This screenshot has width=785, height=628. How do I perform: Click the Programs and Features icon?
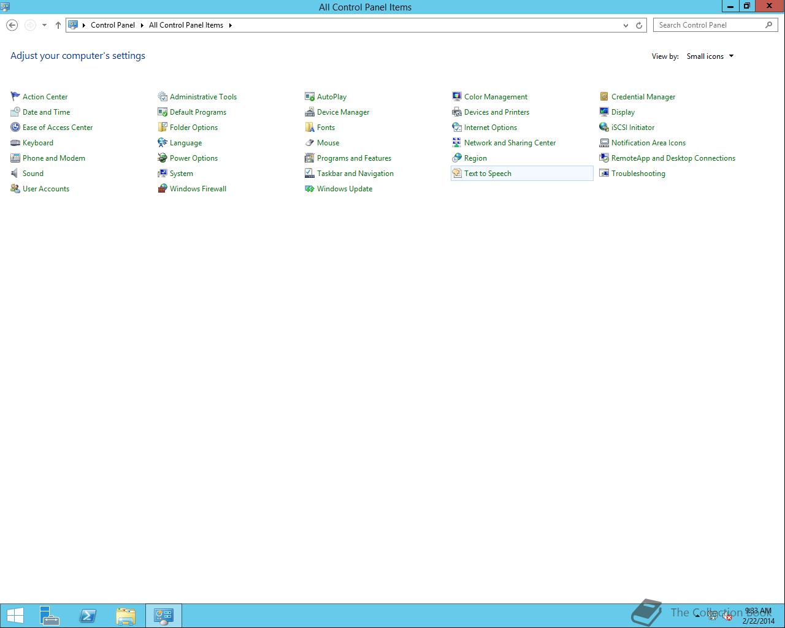click(x=310, y=158)
